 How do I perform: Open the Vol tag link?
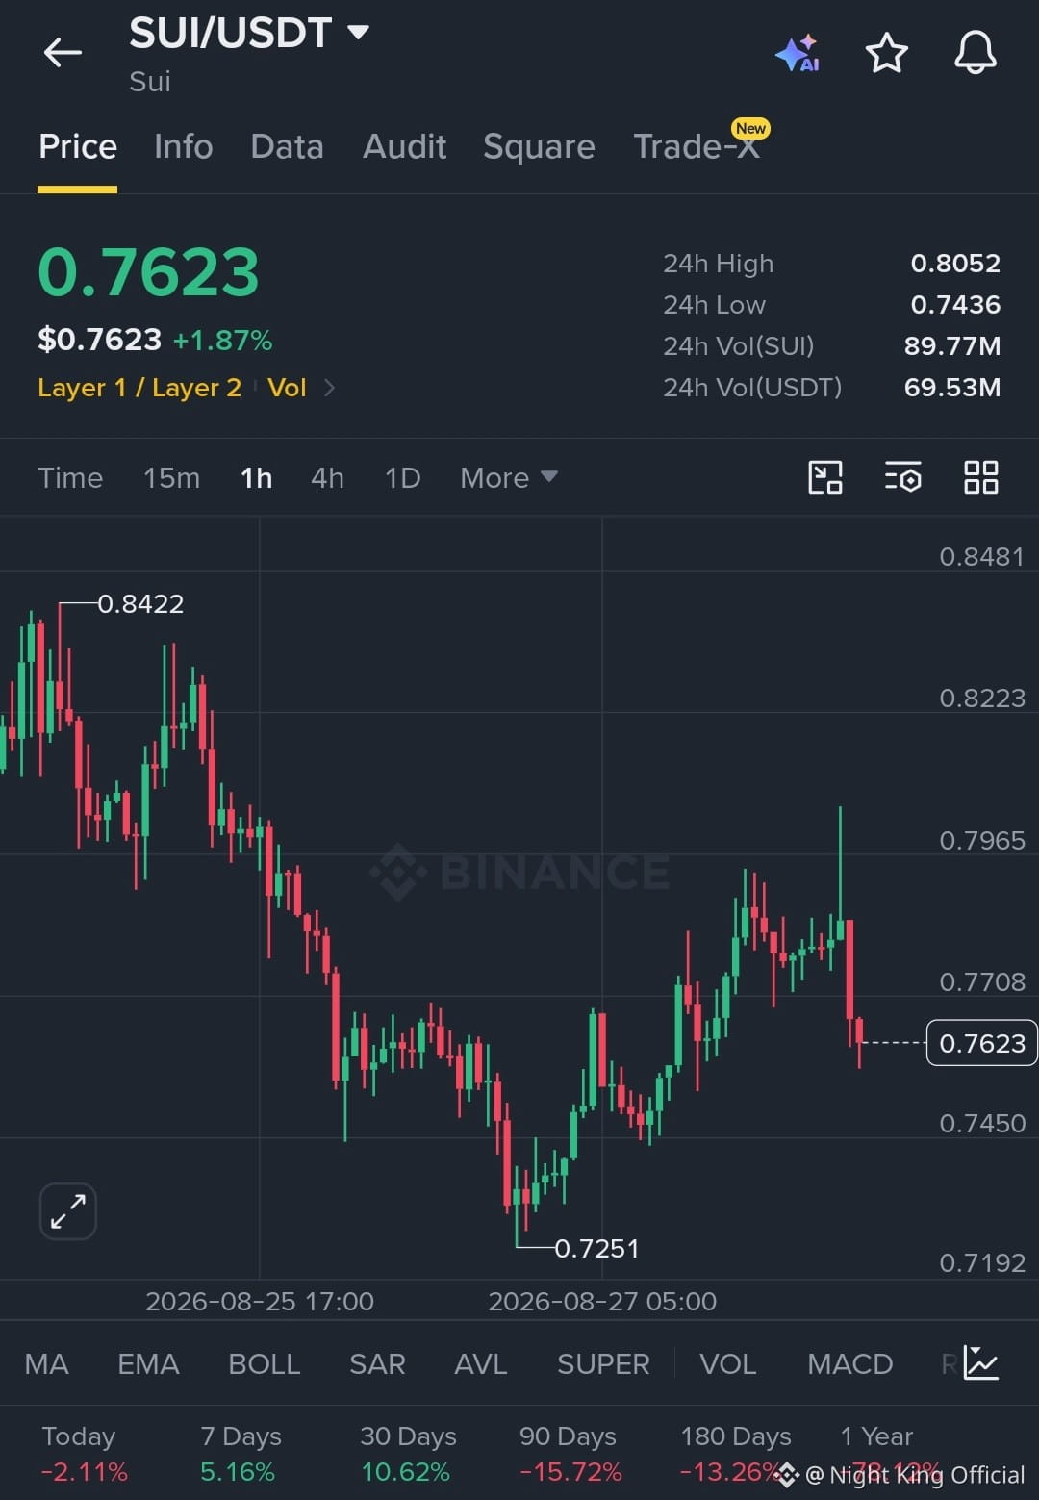click(x=287, y=388)
